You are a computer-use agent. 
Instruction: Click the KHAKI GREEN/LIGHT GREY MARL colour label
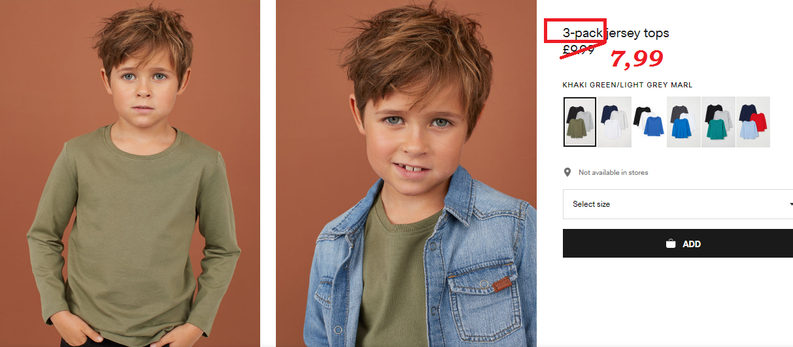tap(628, 85)
